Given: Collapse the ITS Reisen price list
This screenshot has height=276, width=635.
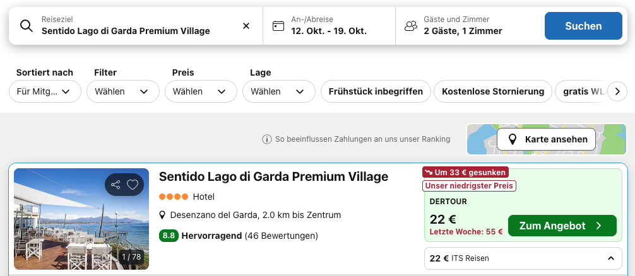Looking at the screenshot, I should [x=611, y=258].
